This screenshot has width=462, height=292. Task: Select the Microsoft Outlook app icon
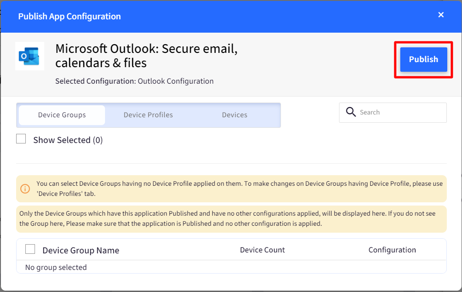tap(29, 56)
